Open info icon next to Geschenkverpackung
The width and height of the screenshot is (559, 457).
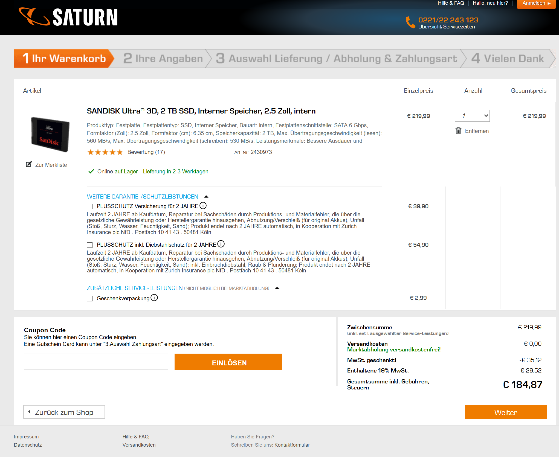coord(154,298)
